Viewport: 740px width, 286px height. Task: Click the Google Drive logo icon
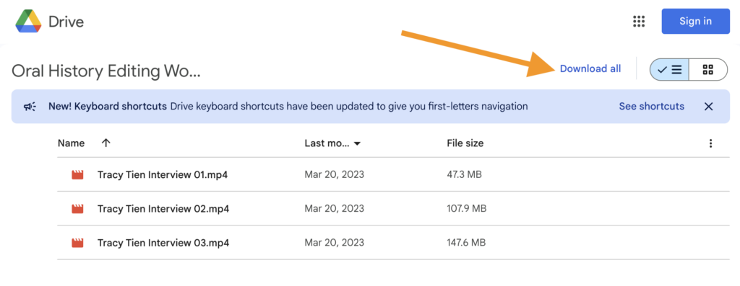tap(29, 21)
